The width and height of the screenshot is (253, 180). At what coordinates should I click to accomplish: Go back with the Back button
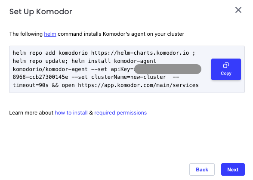(202, 170)
